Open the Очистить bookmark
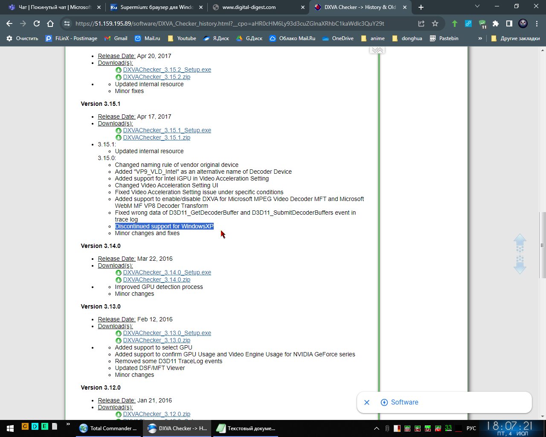Viewport: 546px width, 437px height. [x=22, y=38]
